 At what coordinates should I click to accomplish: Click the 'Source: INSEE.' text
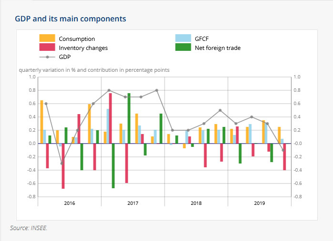tap(29, 228)
